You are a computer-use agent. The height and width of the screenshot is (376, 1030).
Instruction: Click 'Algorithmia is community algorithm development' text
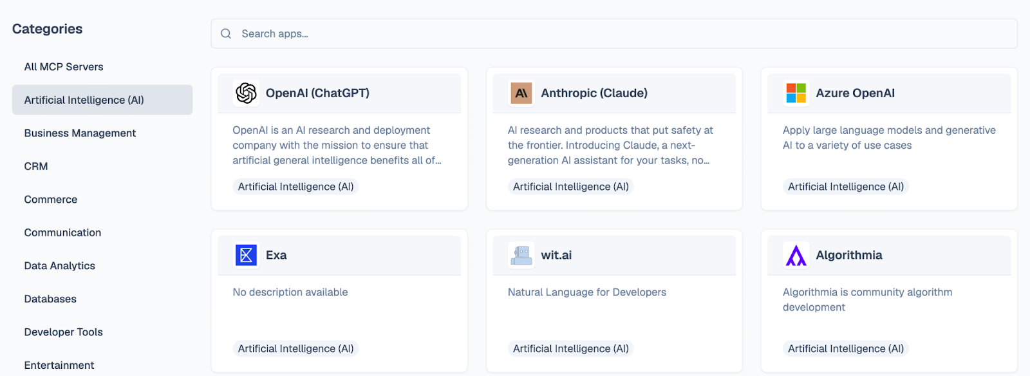(x=867, y=300)
